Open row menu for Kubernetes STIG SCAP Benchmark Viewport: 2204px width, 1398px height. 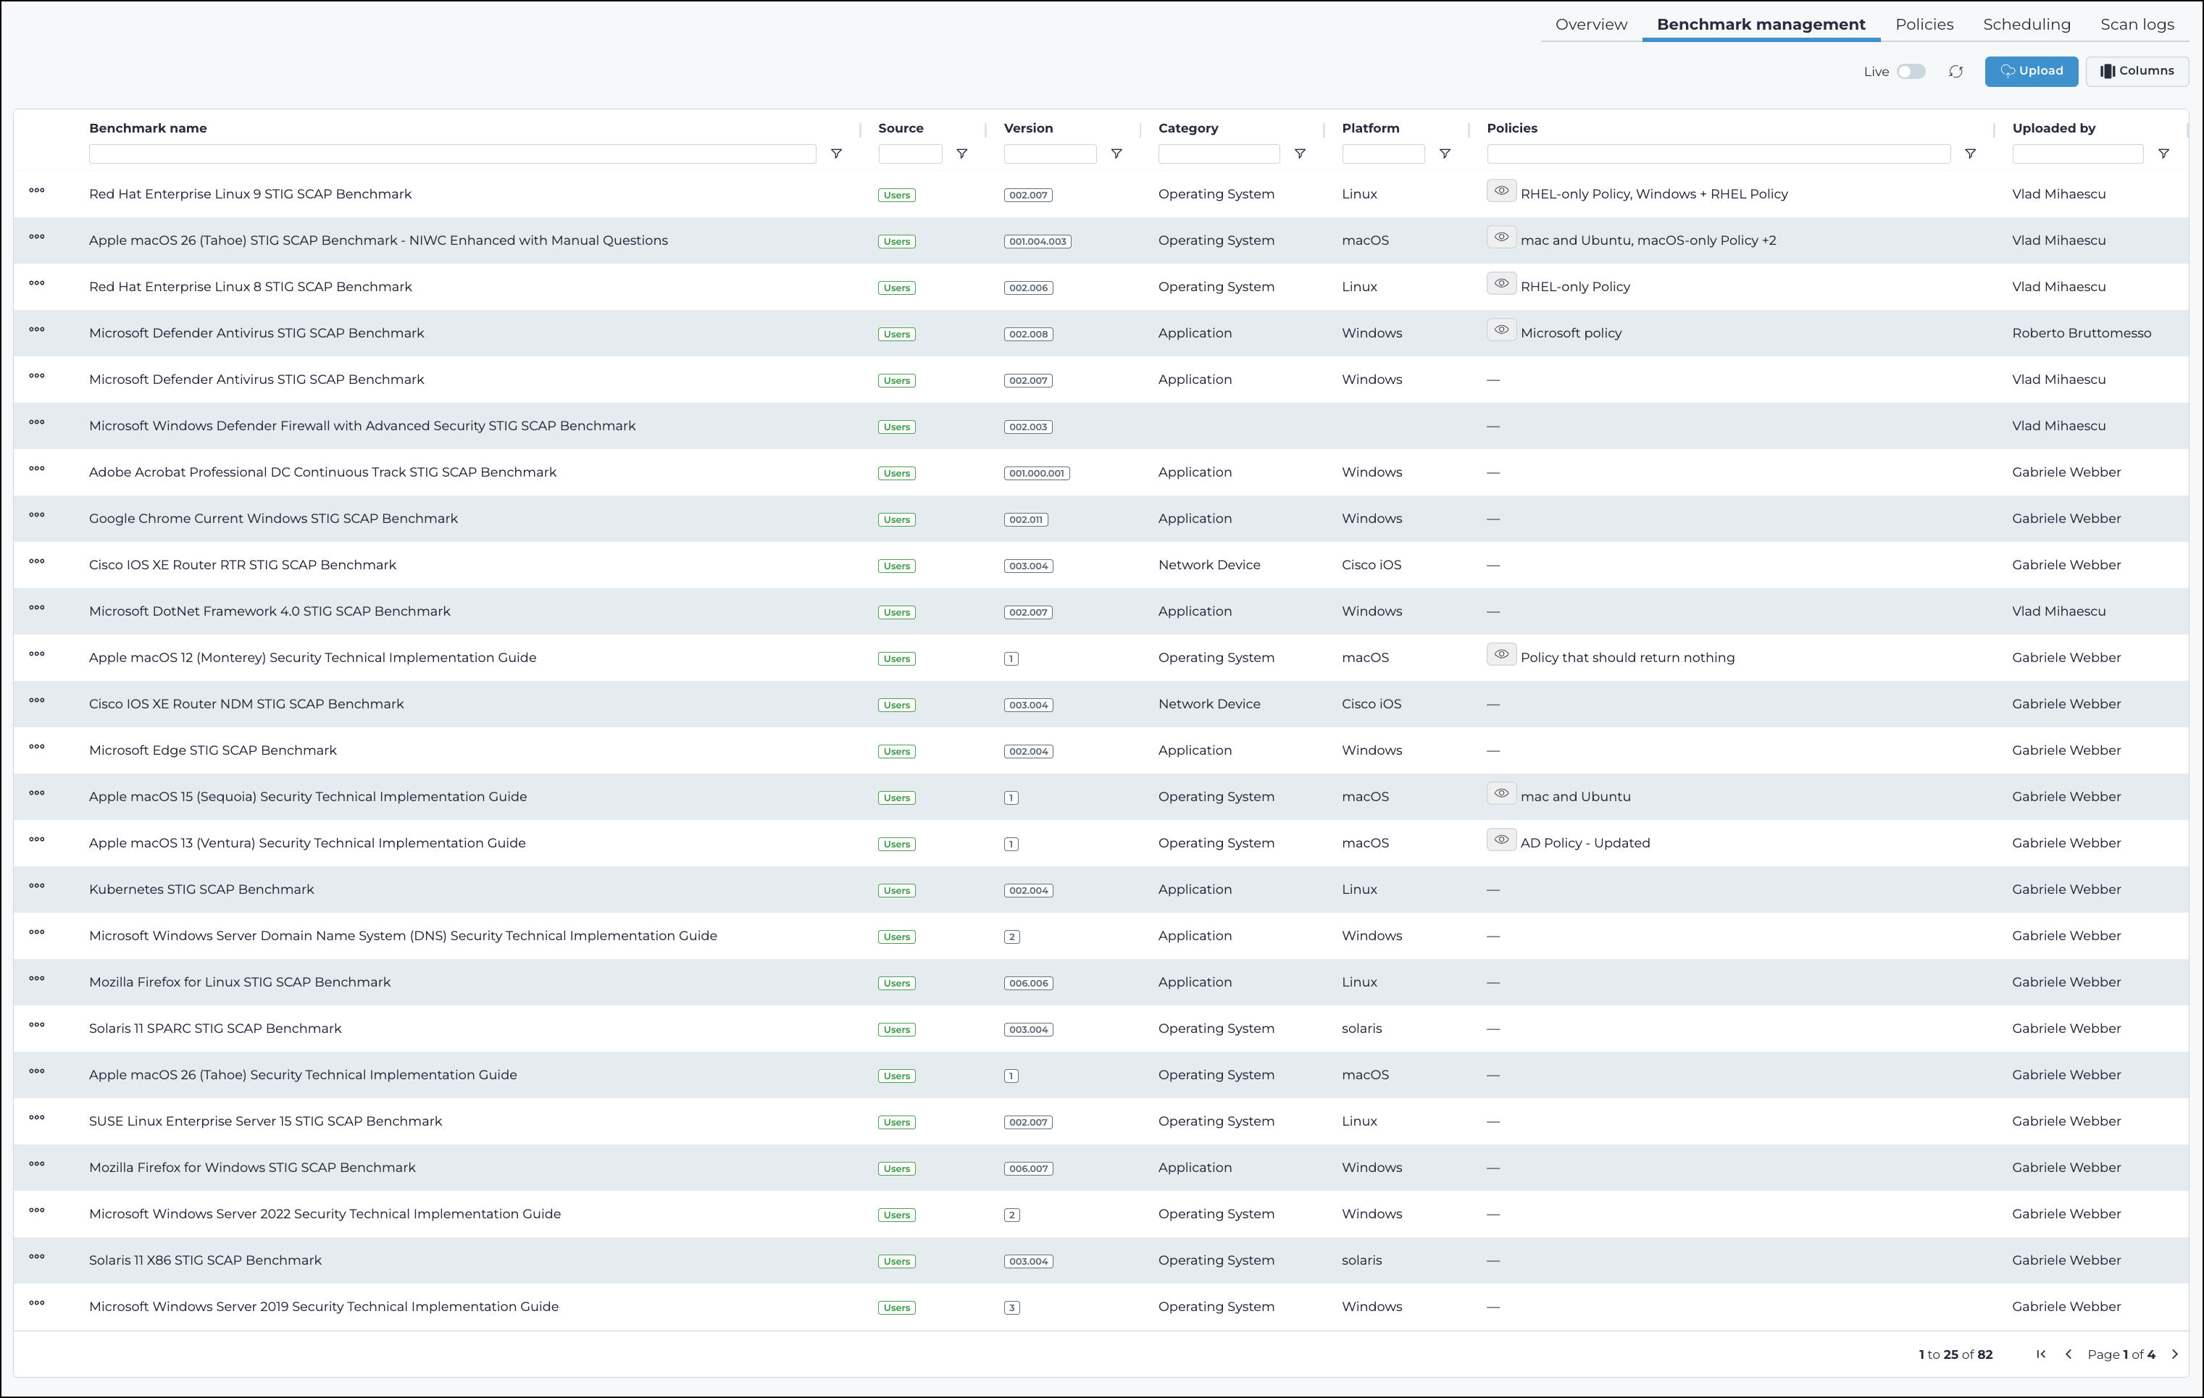point(37,886)
